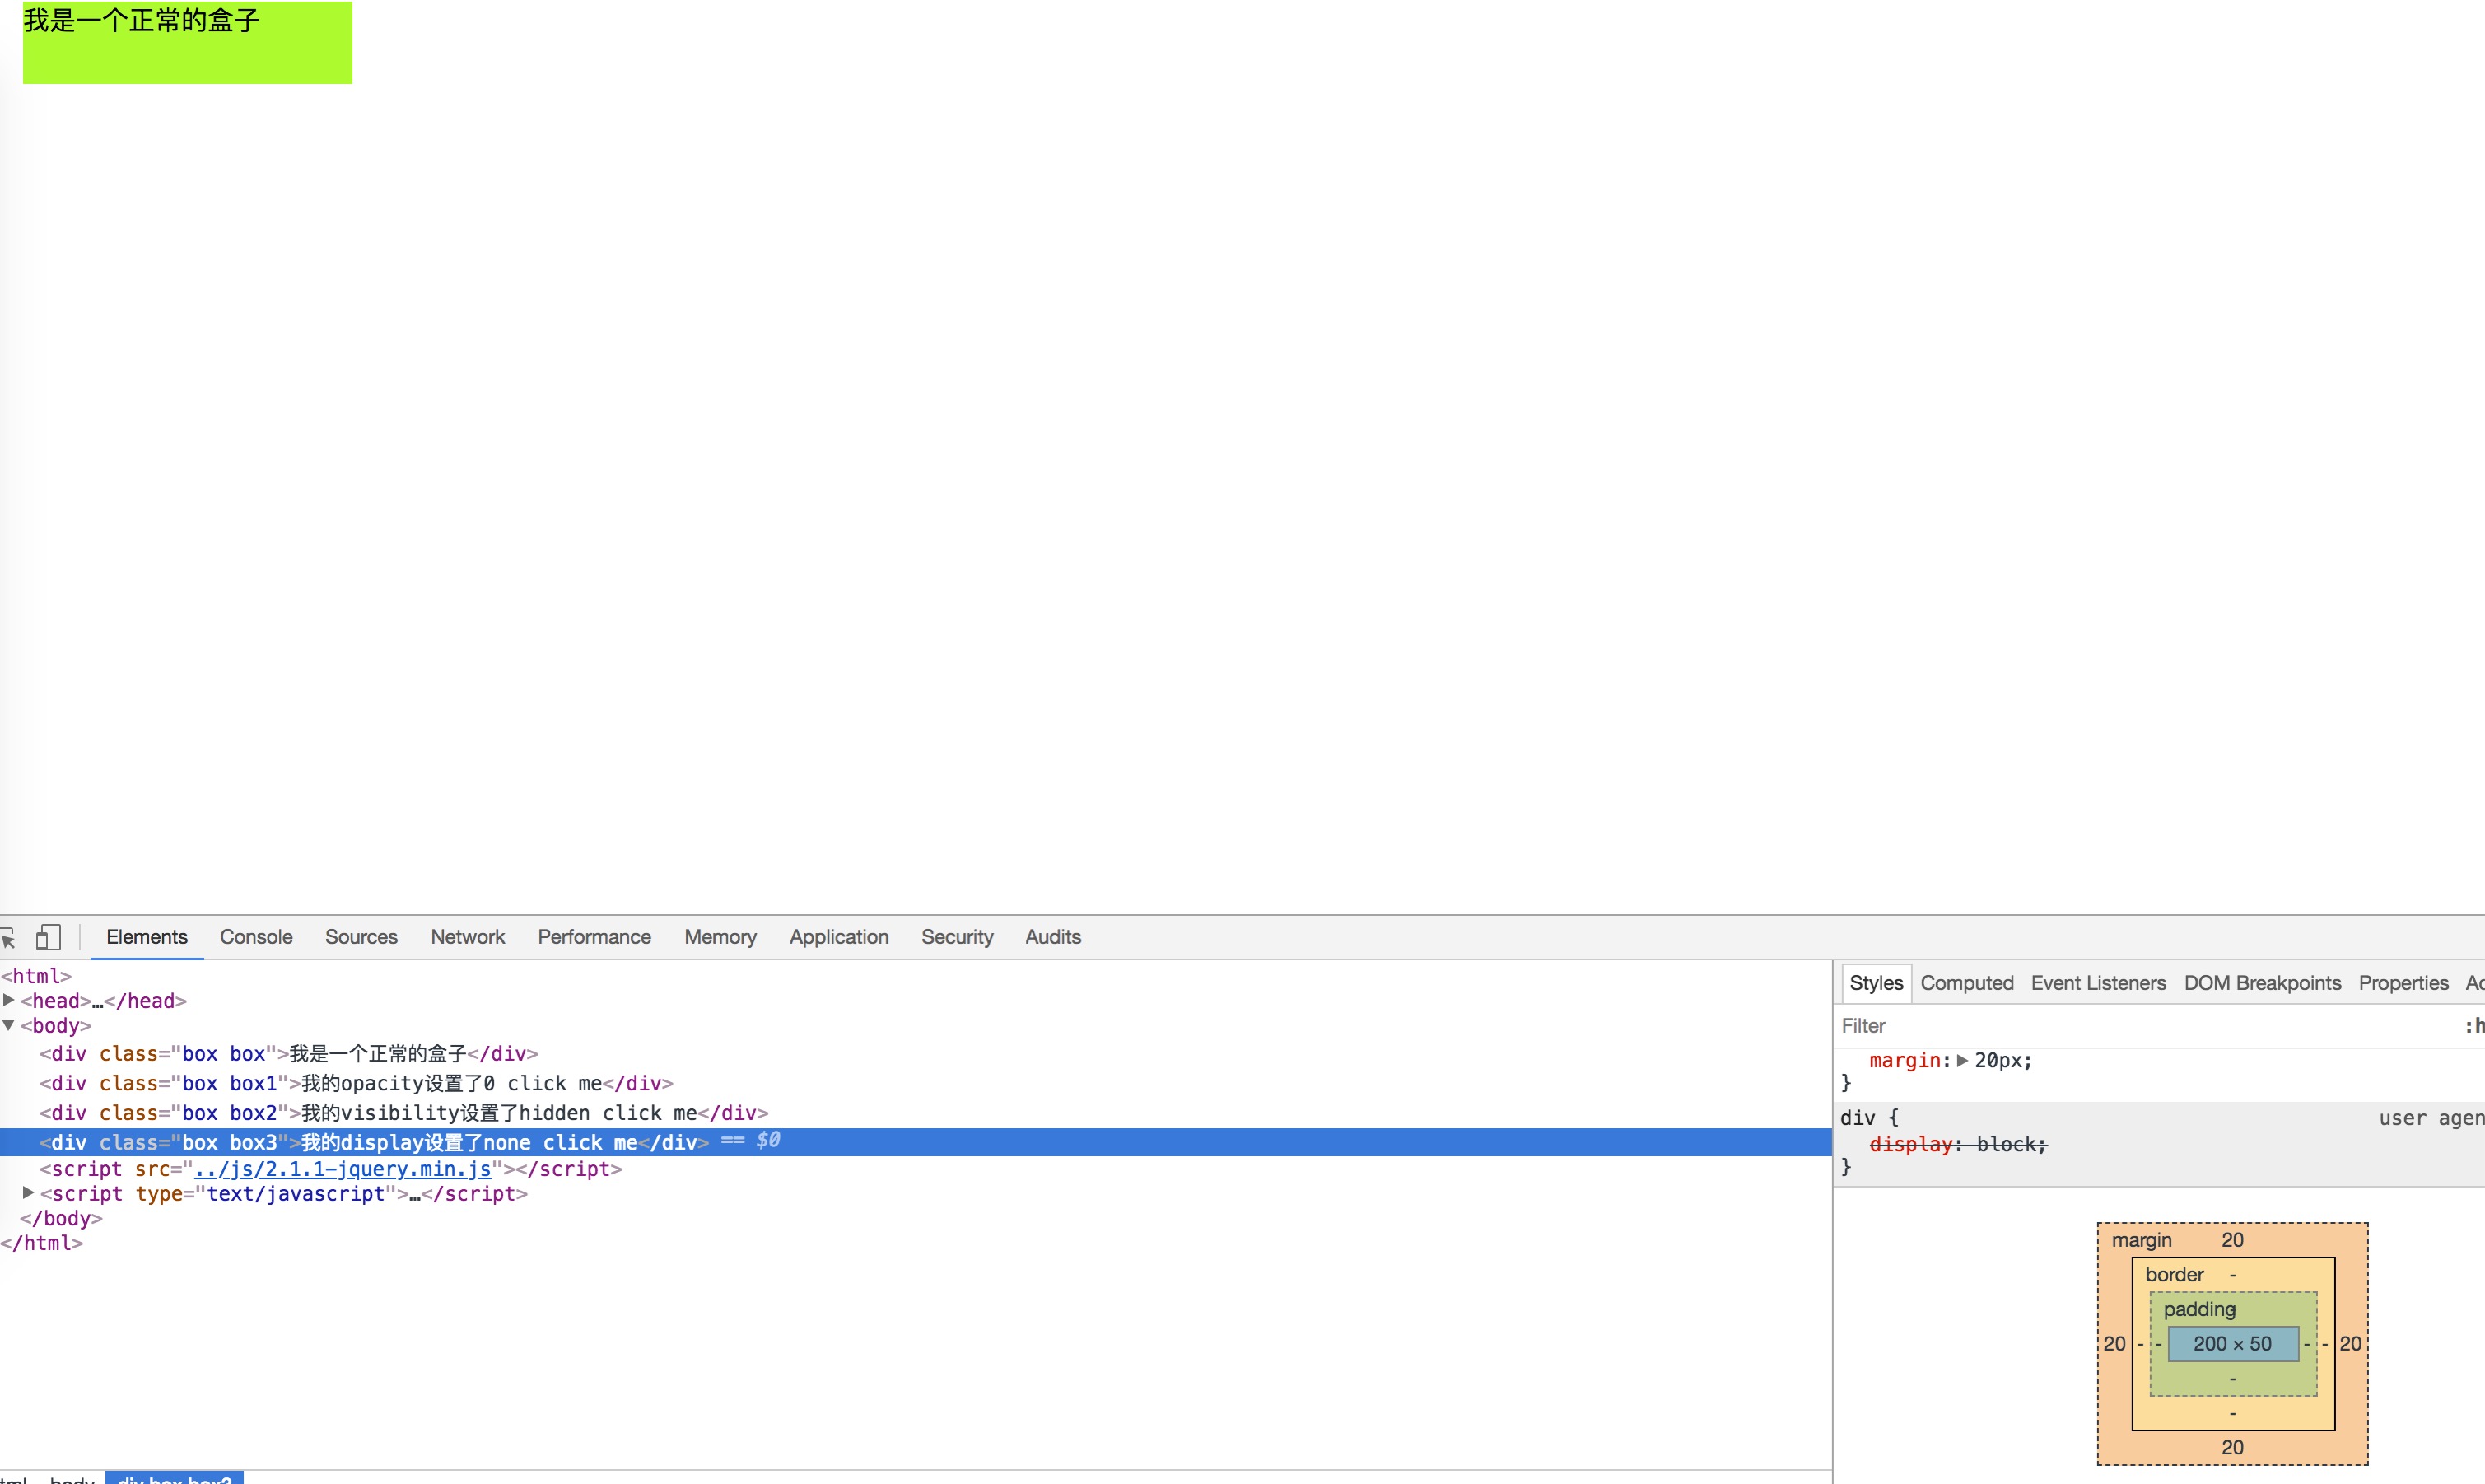The image size is (2485, 1484).
Task: Select the box2 visibility div row
Action: coord(916,1113)
